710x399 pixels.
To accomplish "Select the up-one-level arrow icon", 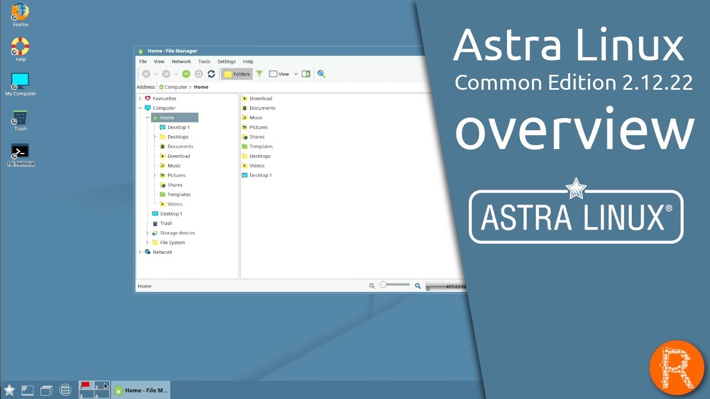I will click(186, 73).
